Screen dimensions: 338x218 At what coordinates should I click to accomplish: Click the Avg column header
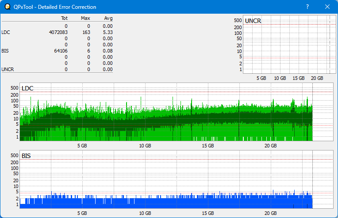pyautogui.click(x=108, y=18)
